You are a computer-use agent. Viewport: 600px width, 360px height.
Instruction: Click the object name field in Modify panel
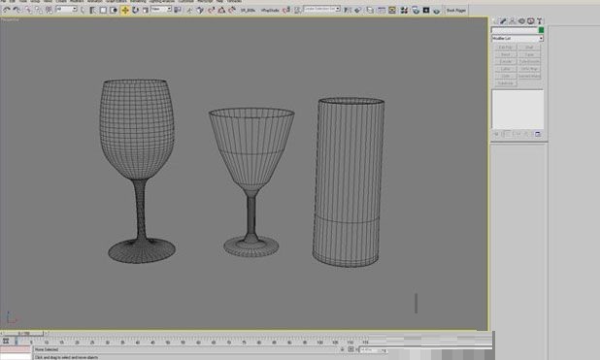515,30
